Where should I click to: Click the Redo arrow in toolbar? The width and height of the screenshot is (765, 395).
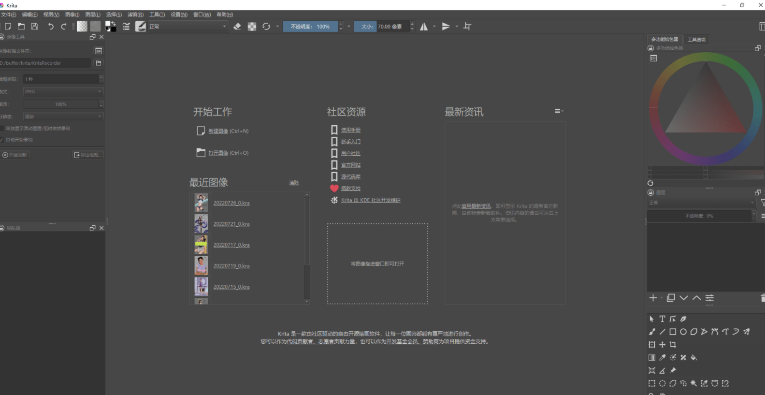click(63, 27)
